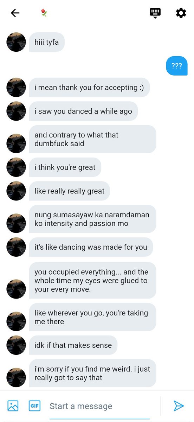The width and height of the screenshot is (194, 422).
Task: Select the 'i think you're great' message
Action: click(x=65, y=167)
